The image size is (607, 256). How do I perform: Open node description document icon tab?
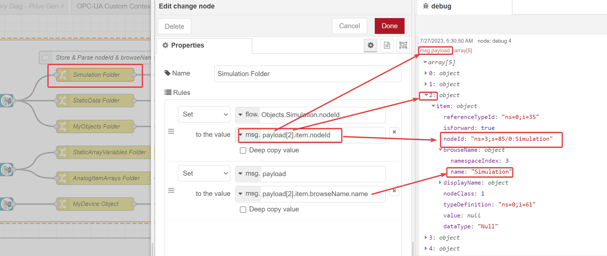387,45
